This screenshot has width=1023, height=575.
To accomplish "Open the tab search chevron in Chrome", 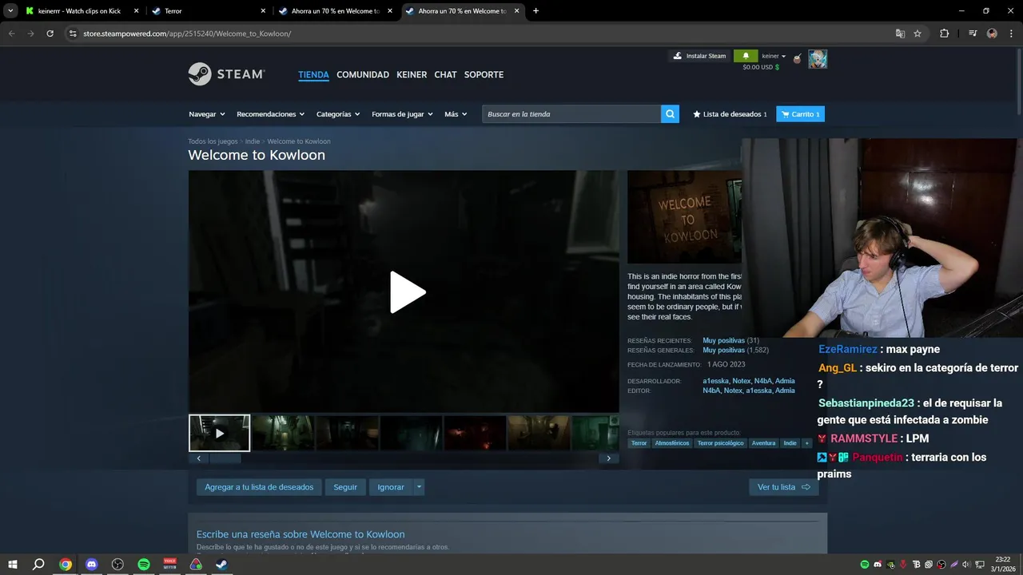I will (10, 11).
